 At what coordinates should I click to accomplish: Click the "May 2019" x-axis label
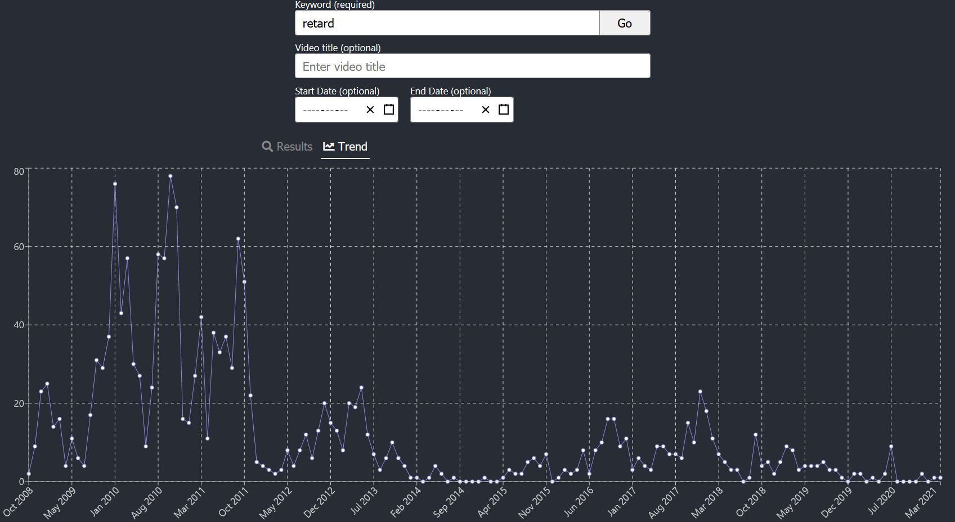[x=793, y=502]
